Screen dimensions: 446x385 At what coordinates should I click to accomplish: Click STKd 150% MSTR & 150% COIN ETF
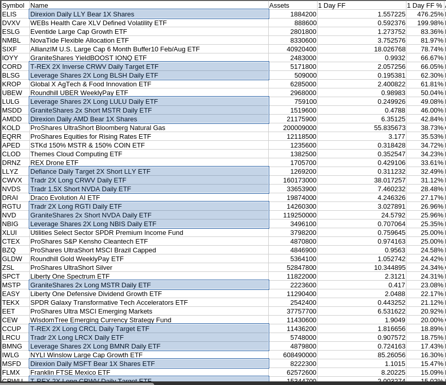point(149,145)
